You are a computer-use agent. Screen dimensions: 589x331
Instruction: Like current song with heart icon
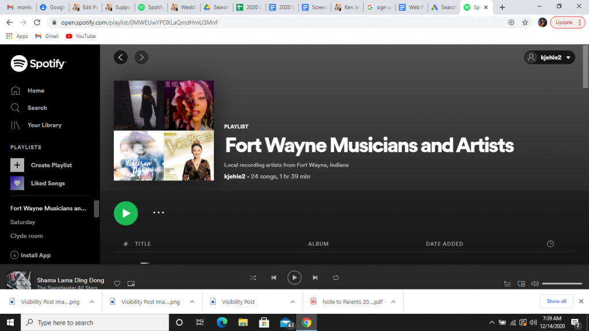point(117,284)
